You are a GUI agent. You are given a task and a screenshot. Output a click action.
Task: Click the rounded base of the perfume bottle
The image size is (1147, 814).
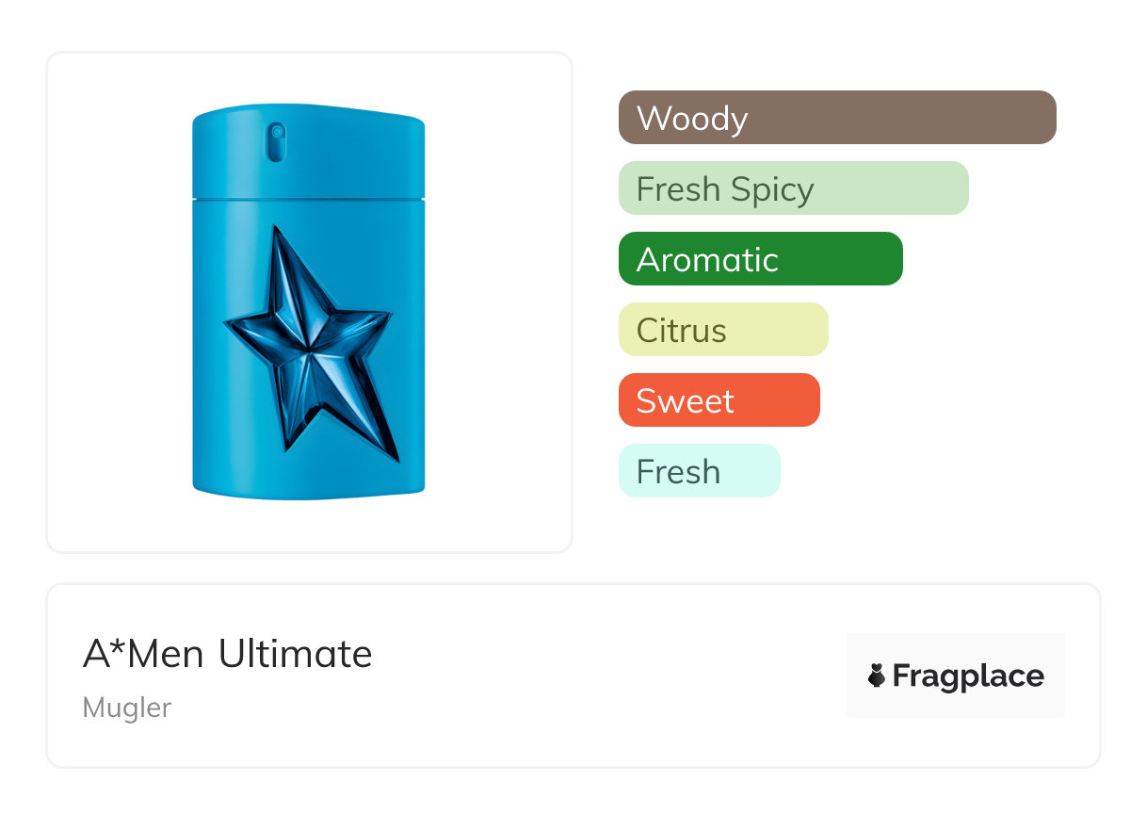tap(309, 489)
